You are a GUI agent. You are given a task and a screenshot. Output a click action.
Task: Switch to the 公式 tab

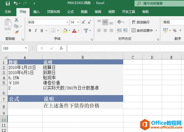click(x=70, y=12)
